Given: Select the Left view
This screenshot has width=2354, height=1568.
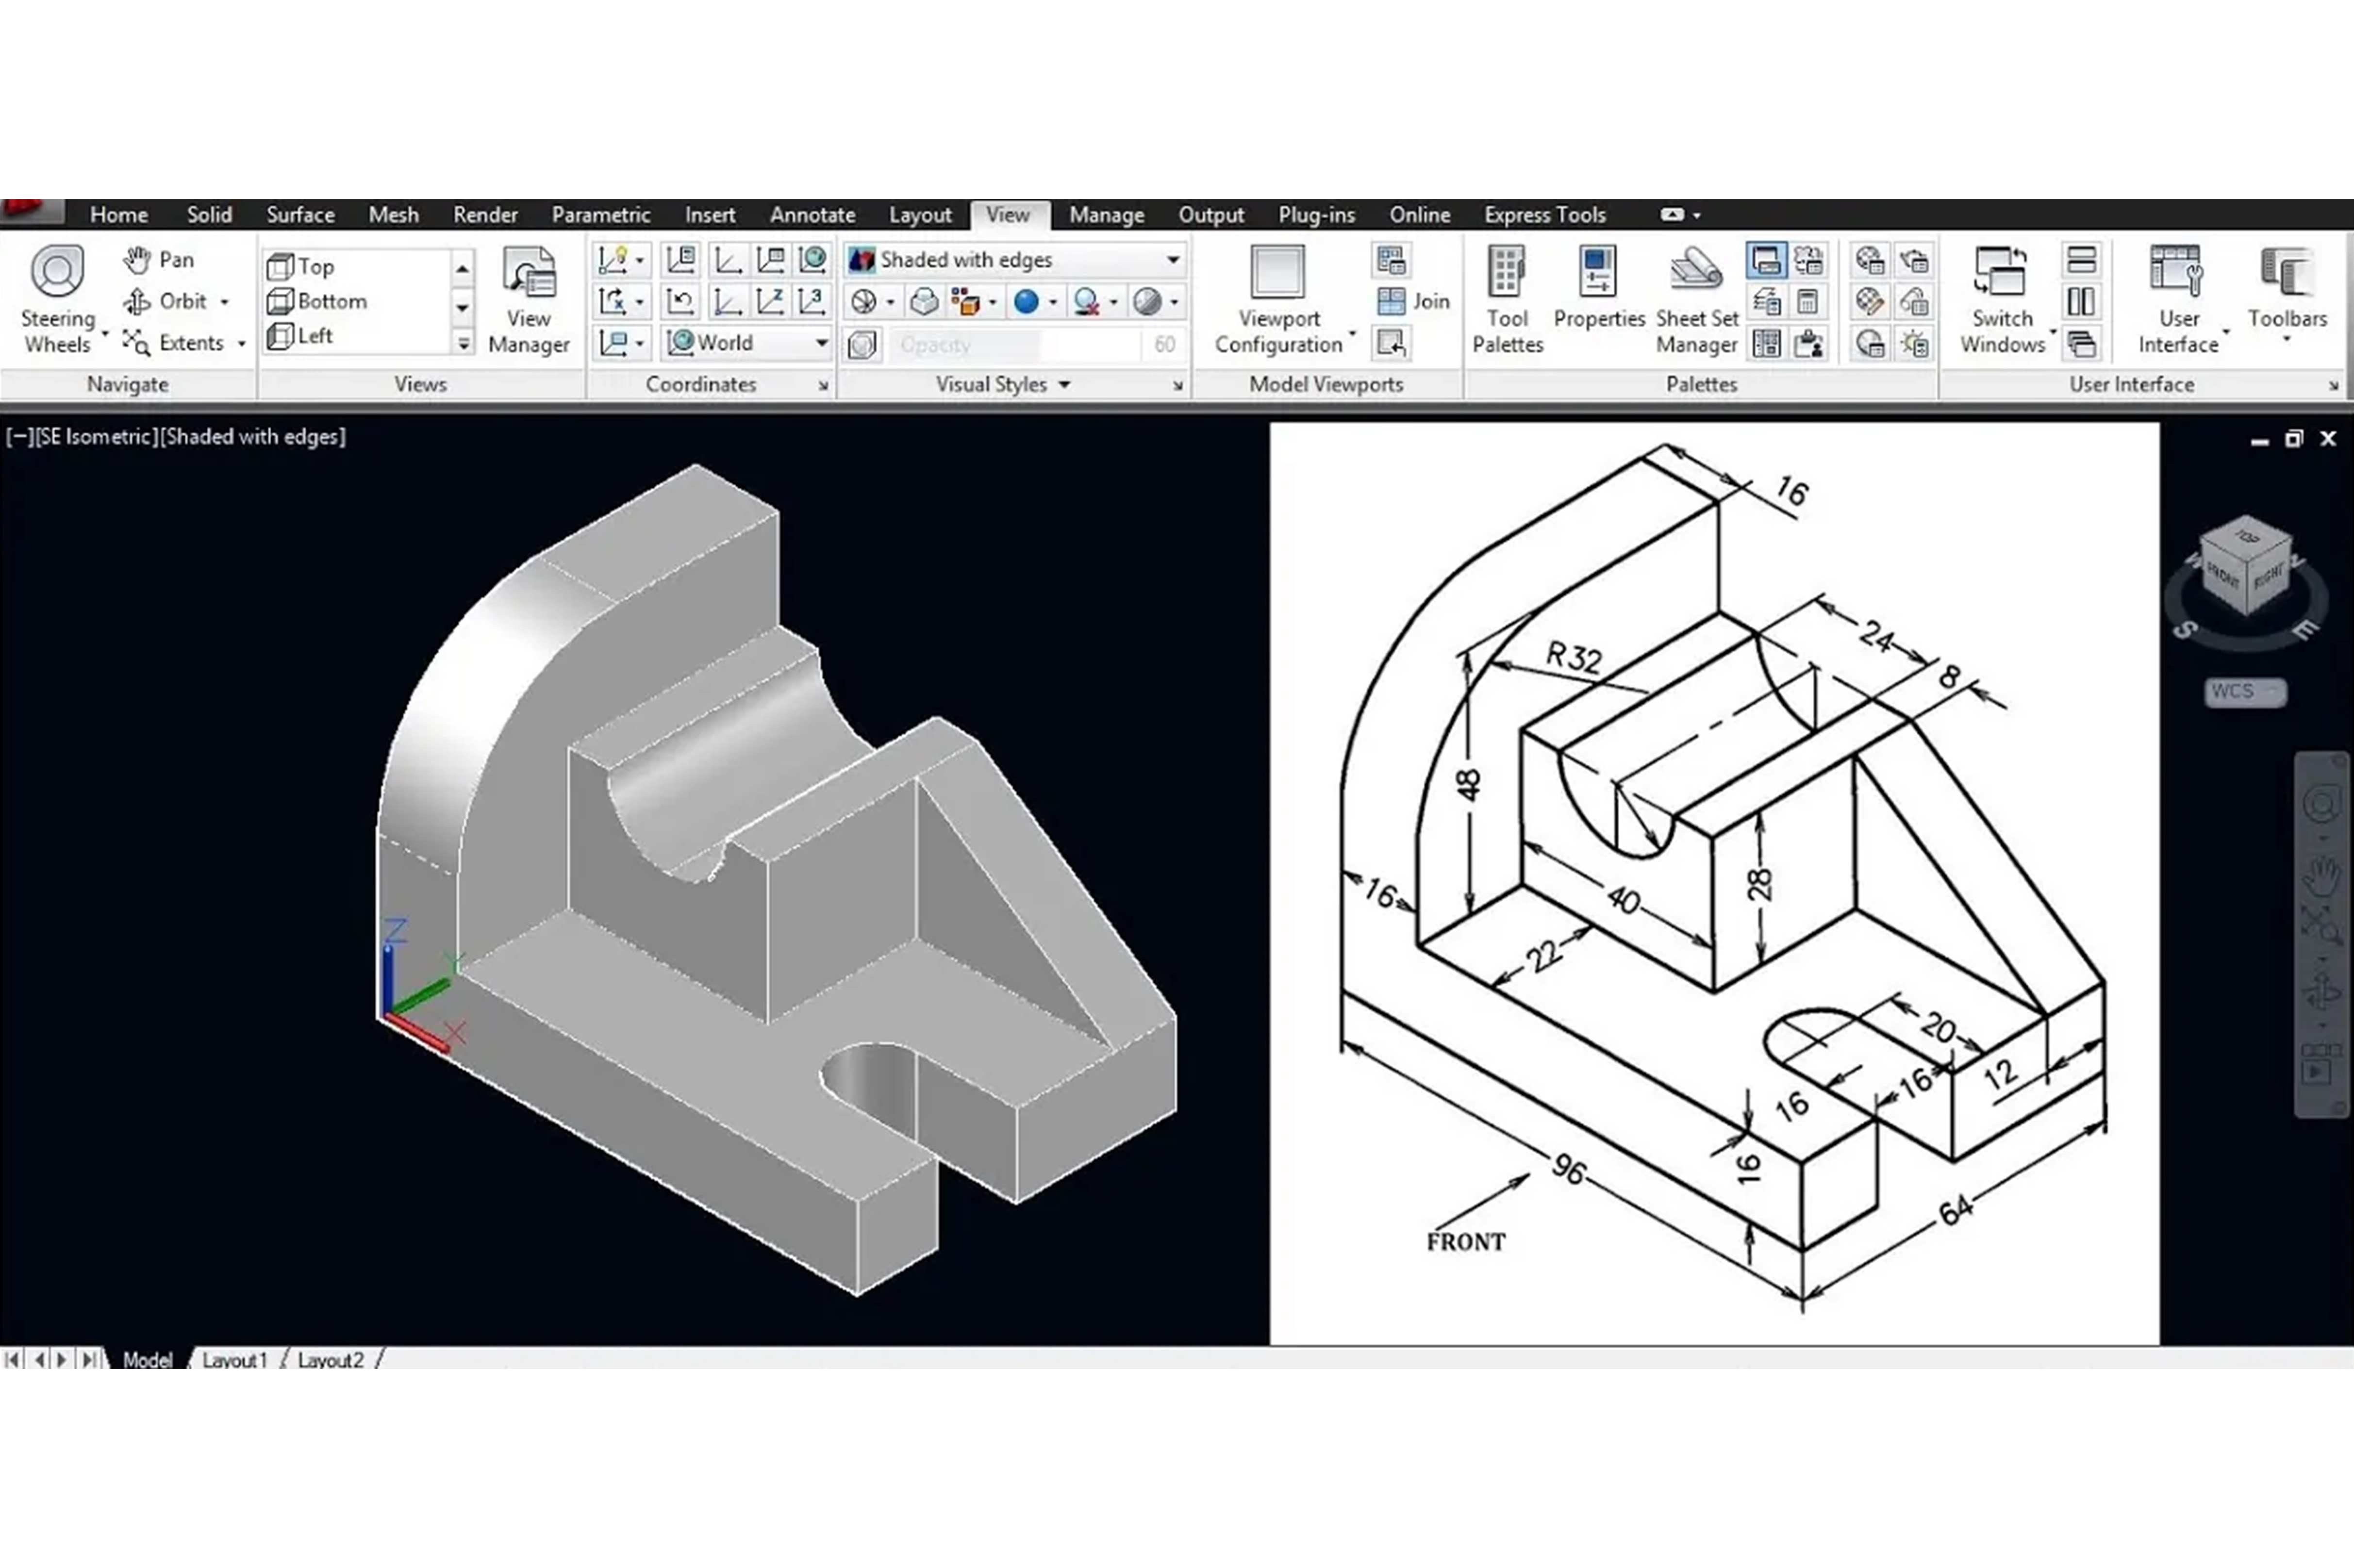Looking at the screenshot, I should click(x=300, y=336).
